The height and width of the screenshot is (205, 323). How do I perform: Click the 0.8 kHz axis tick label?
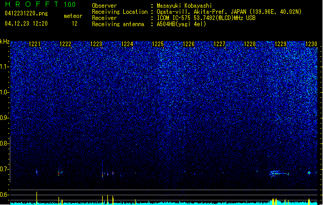[4, 143]
